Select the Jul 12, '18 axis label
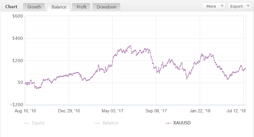This screenshot has height=137, width=254. point(236,111)
